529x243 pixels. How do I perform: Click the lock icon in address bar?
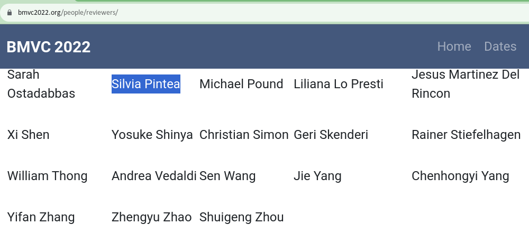click(10, 13)
